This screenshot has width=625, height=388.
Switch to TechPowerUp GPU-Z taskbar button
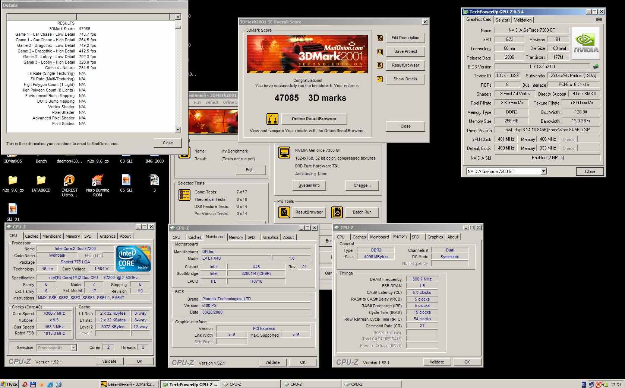(x=190, y=384)
